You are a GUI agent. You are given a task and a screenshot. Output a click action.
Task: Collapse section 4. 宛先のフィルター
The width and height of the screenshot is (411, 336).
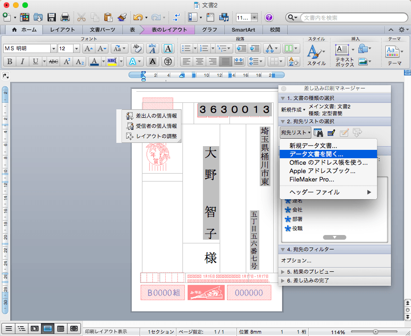tap(283, 249)
